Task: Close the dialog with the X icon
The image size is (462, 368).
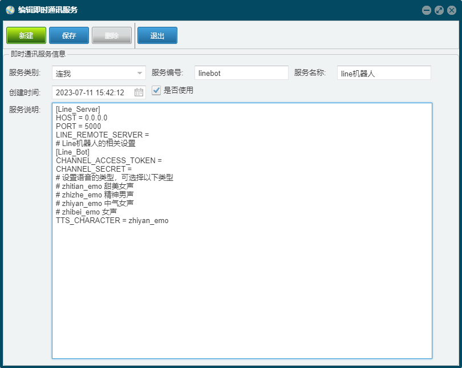Action: click(x=452, y=10)
